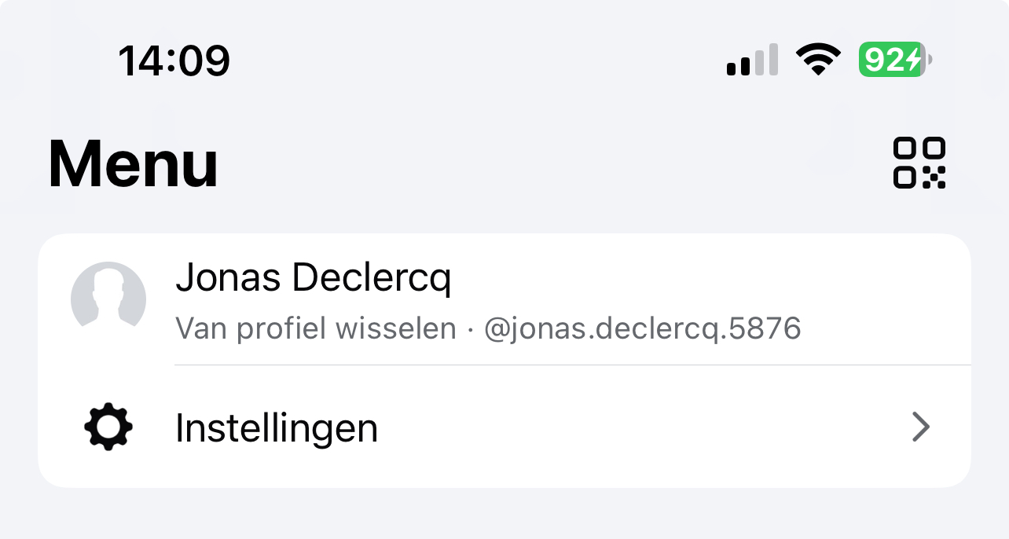The height and width of the screenshot is (539, 1009).
Task: Open the QR code scanner icon
Action: (x=919, y=163)
